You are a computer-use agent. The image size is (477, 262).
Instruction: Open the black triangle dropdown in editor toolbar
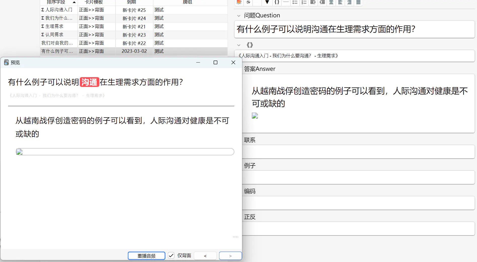point(267,2)
